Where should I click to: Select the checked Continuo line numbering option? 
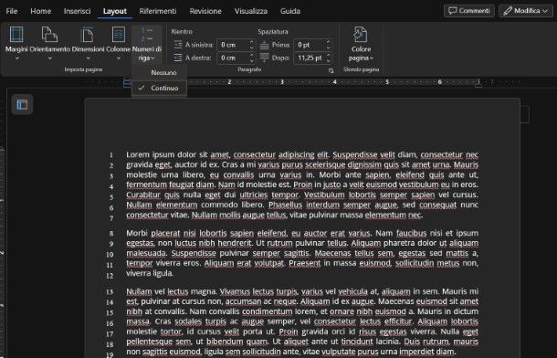159,88
